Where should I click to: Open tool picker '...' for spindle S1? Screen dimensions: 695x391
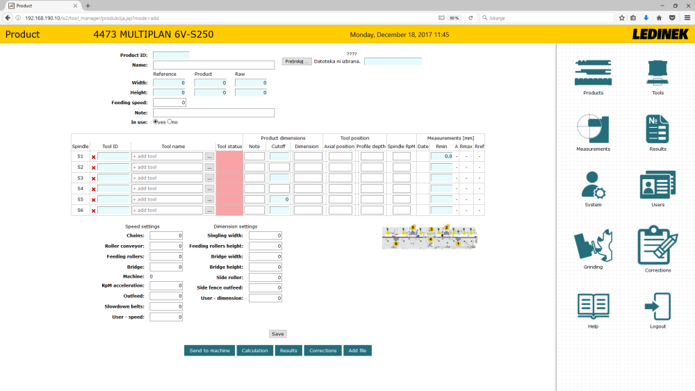click(x=210, y=156)
